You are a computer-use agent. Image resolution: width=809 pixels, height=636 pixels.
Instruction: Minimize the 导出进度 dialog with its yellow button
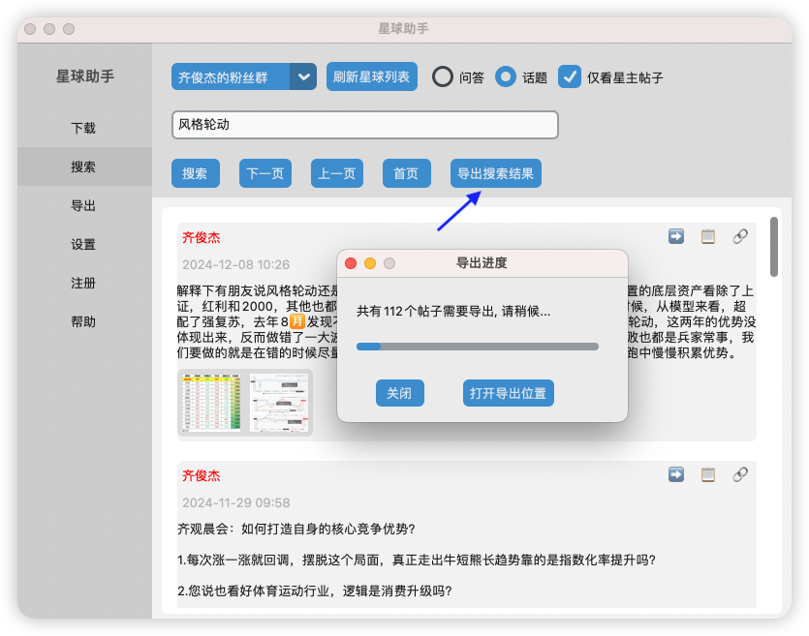(370, 263)
